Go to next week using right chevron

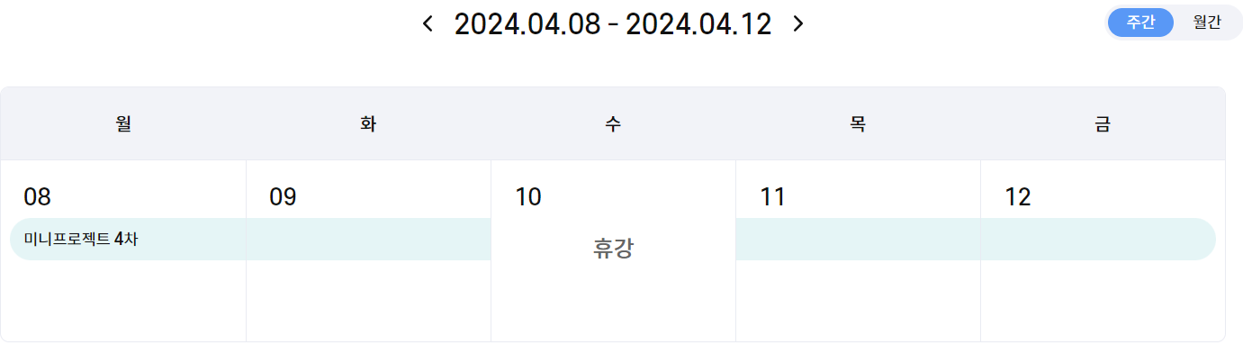[797, 24]
